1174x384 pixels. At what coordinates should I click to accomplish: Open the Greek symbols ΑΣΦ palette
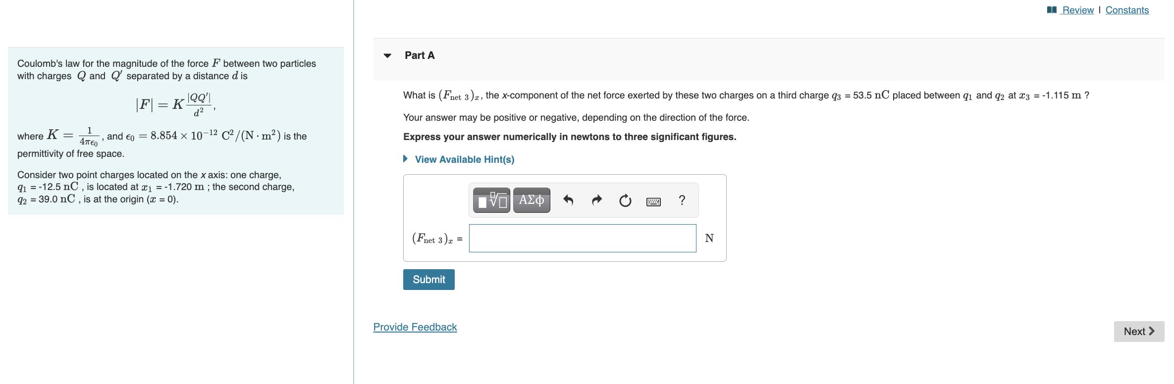[x=531, y=200]
